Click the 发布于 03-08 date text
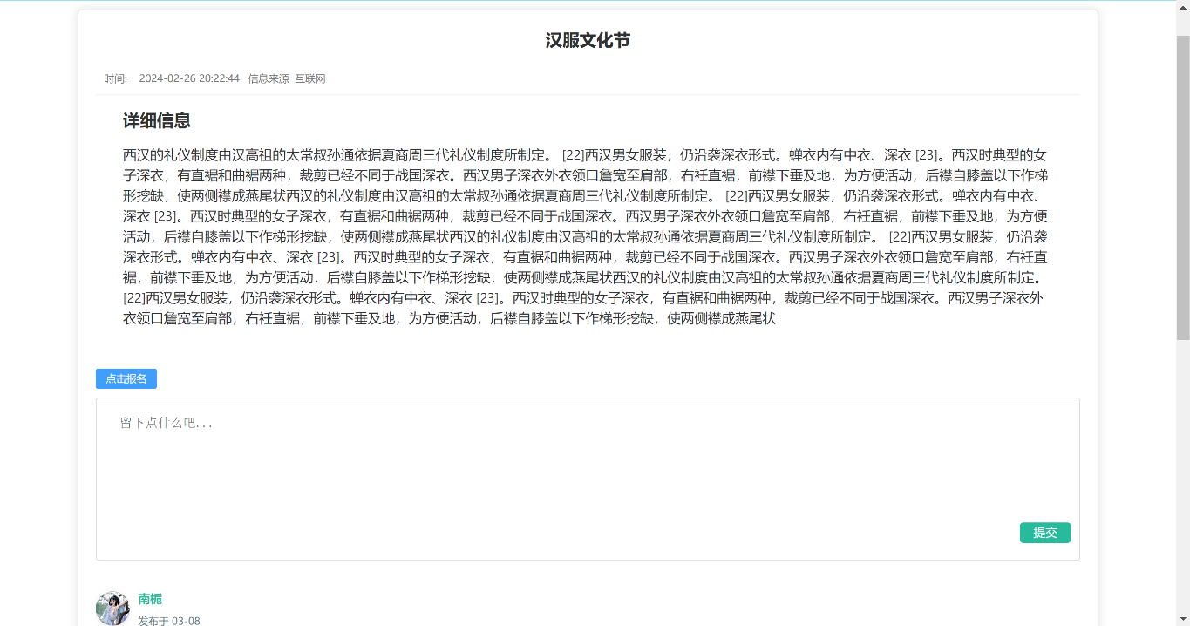1190x626 pixels. pyautogui.click(x=169, y=621)
